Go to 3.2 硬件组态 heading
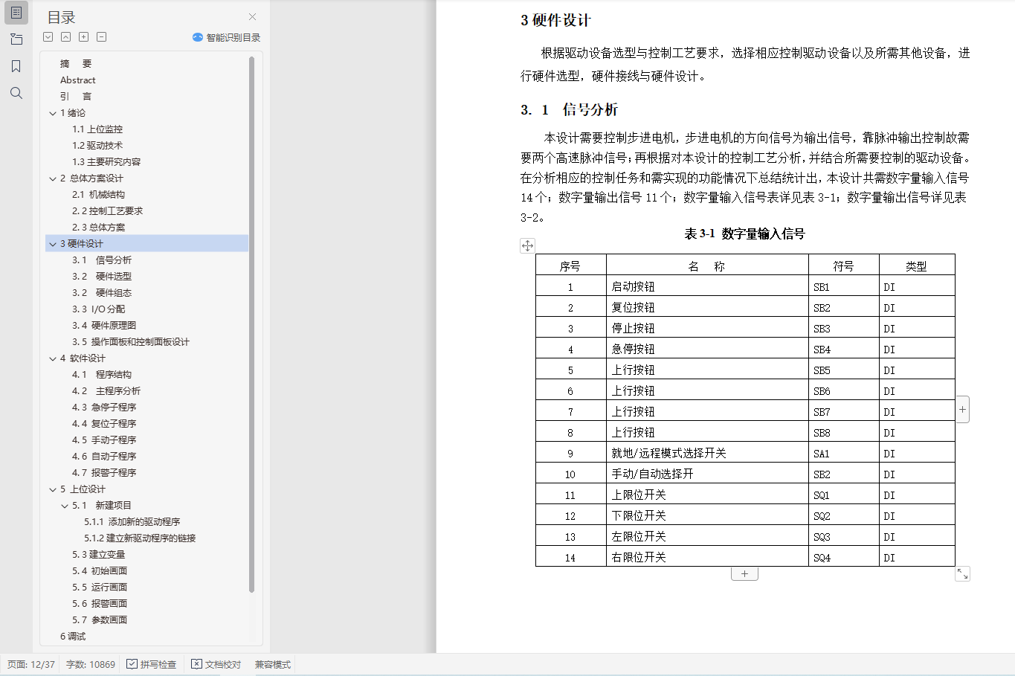Screen dimensions: 1015x676 [x=102, y=293]
